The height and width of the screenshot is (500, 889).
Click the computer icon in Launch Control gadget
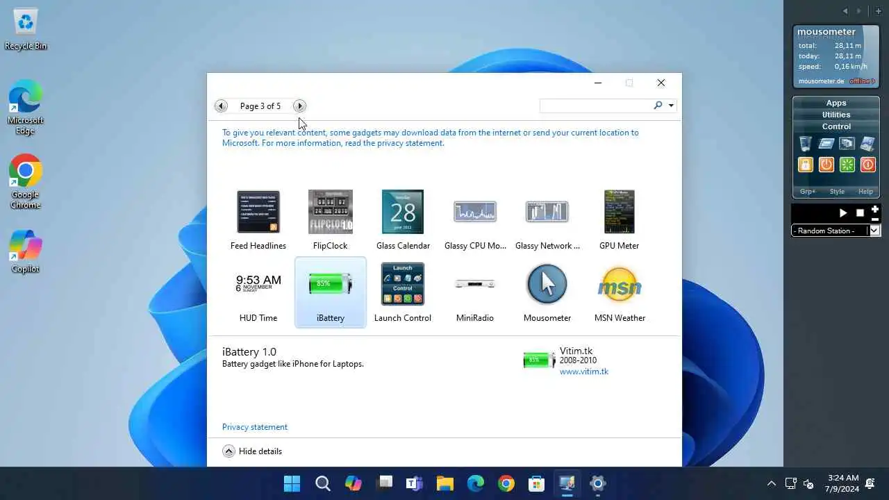coord(867,144)
